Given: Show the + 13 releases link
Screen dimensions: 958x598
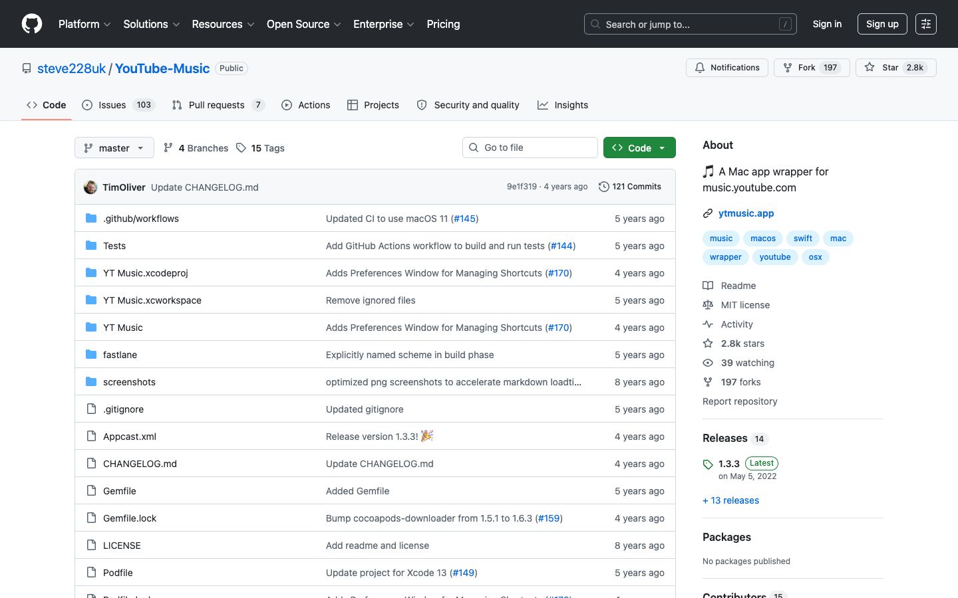Looking at the screenshot, I should (730, 500).
